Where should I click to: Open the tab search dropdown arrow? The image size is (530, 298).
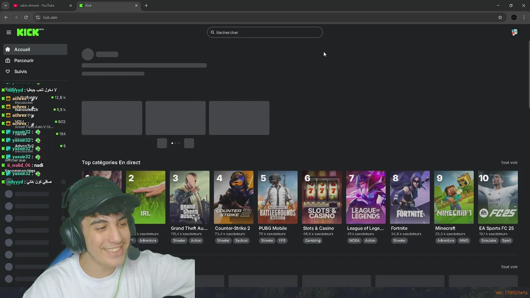click(x=5, y=5)
